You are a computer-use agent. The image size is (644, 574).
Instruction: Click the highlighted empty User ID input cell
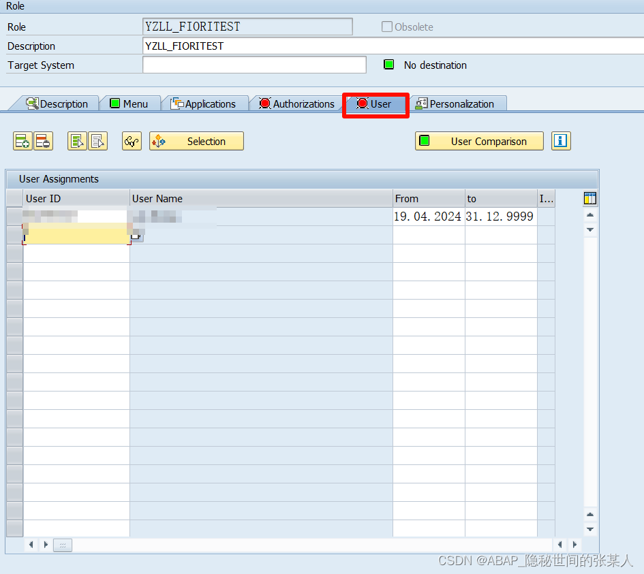click(x=76, y=235)
